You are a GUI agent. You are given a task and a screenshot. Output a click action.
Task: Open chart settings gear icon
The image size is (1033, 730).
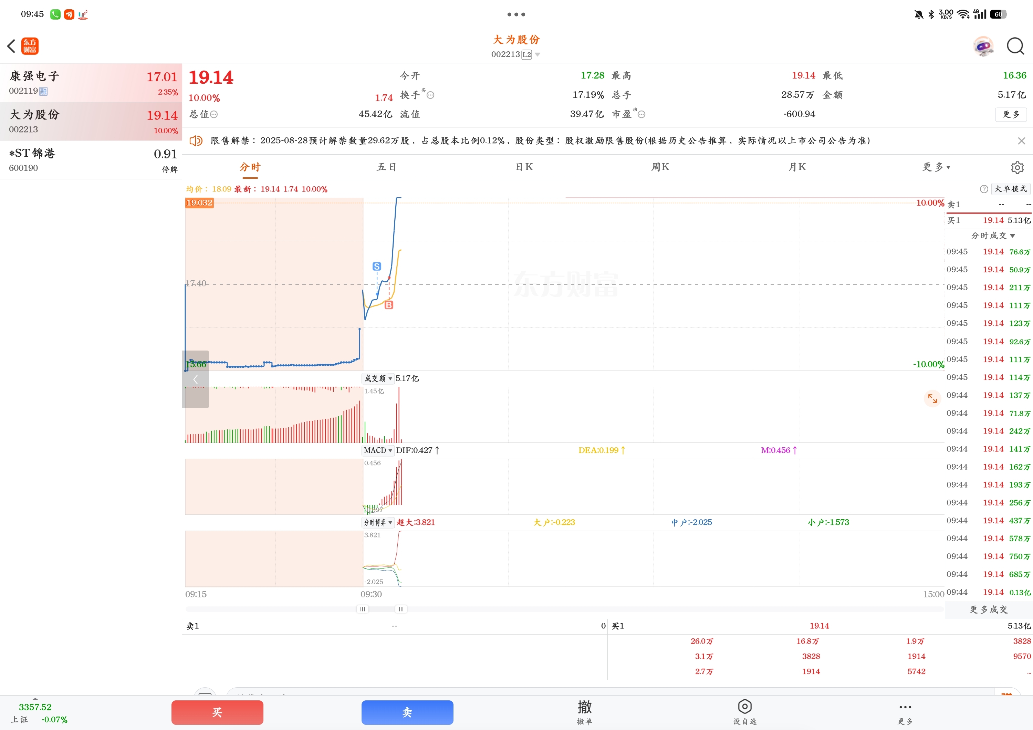[1017, 167]
